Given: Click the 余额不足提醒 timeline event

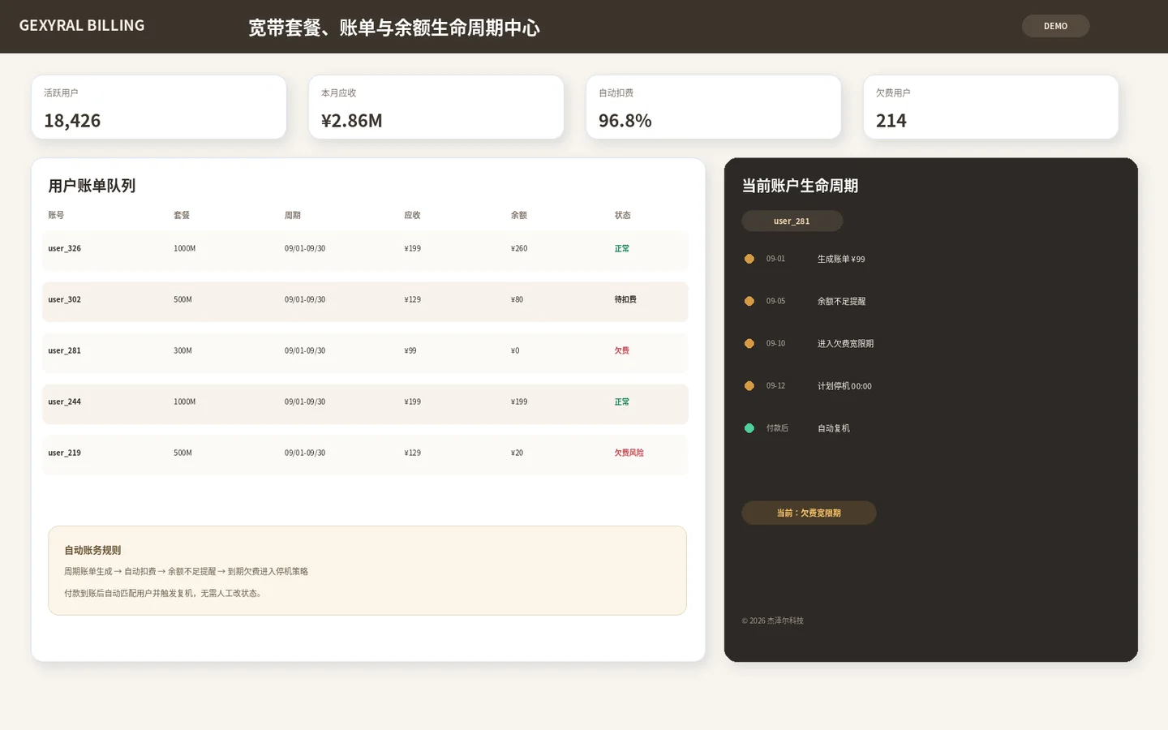Looking at the screenshot, I should pos(841,301).
